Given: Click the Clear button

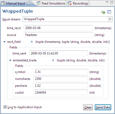Looking at the screenshot, I should 88,107.
